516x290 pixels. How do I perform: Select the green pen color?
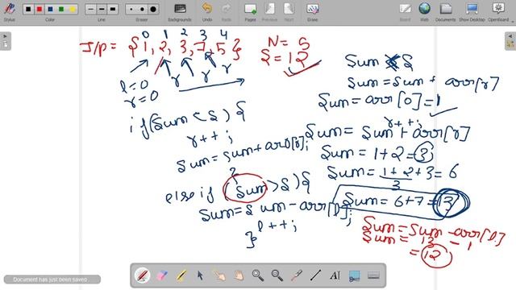pyautogui.click(x=61, y=9)
